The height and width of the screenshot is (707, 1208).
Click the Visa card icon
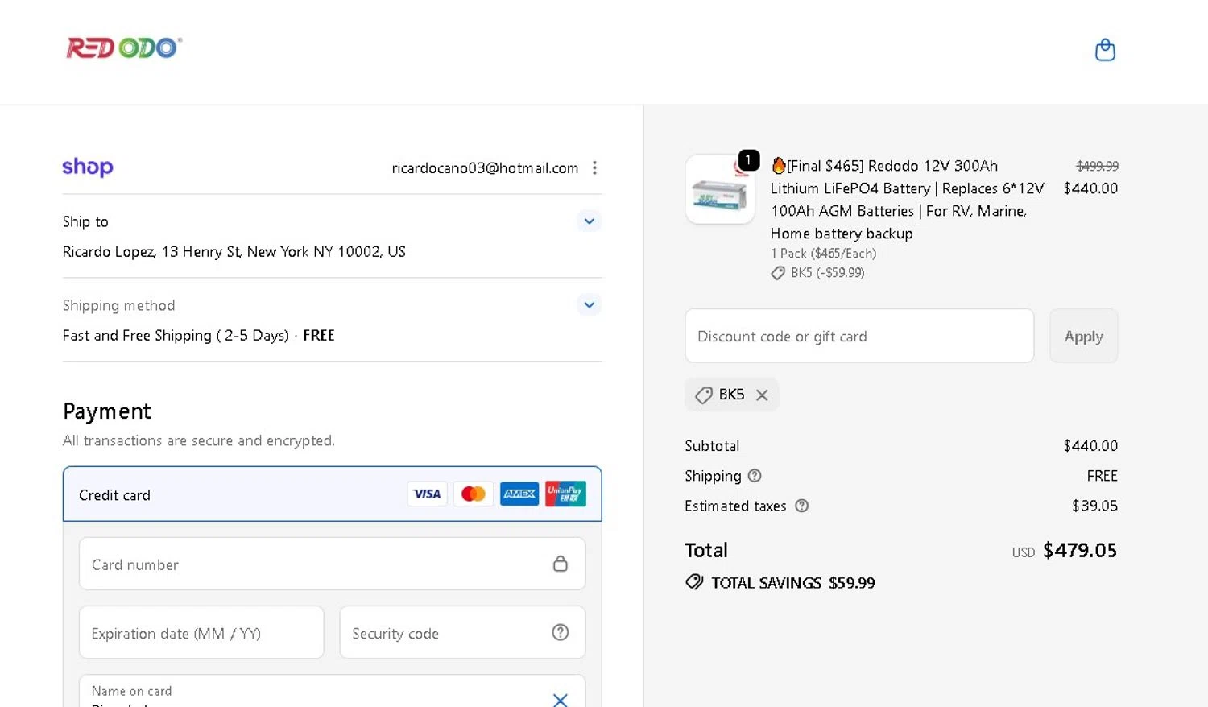click(x=427, y=494)
